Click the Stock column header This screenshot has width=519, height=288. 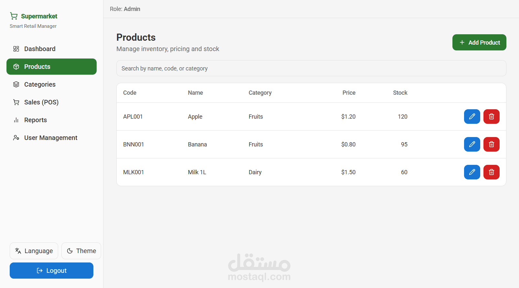click(400, 93)
